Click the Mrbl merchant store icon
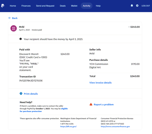This screenshot has height=134, width=152. click(14, 28)
